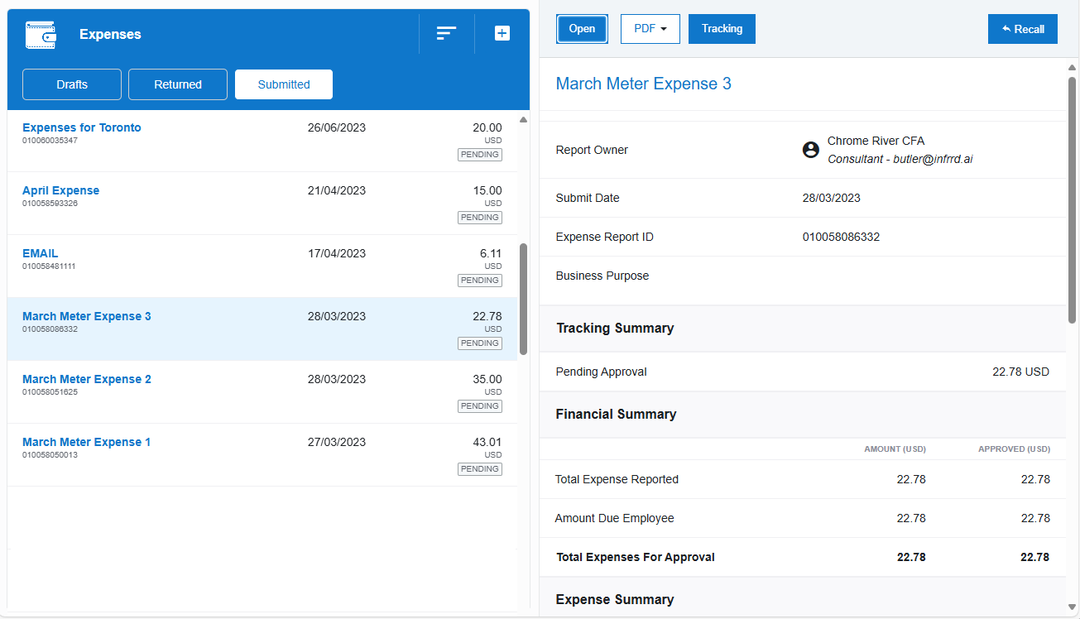Screen dimensions: 1080x619
Task: Select March Meter Expense 2
Action: pyautogui.click(x=87, y=379)
